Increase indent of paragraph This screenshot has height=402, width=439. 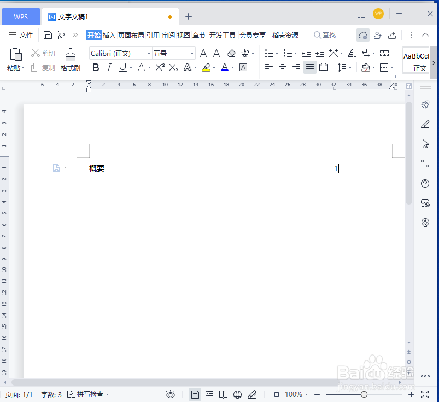[320, 53]
